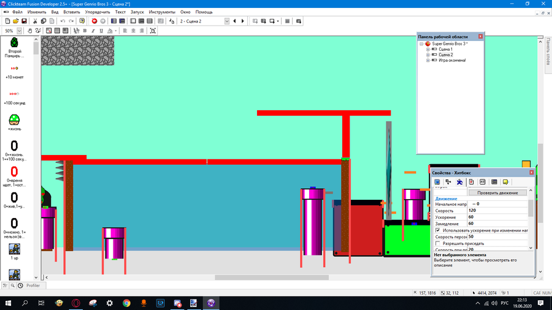Toggle underline text formatting icon
552x310 pixels.
pyautogui.click(x=101, y=31)
